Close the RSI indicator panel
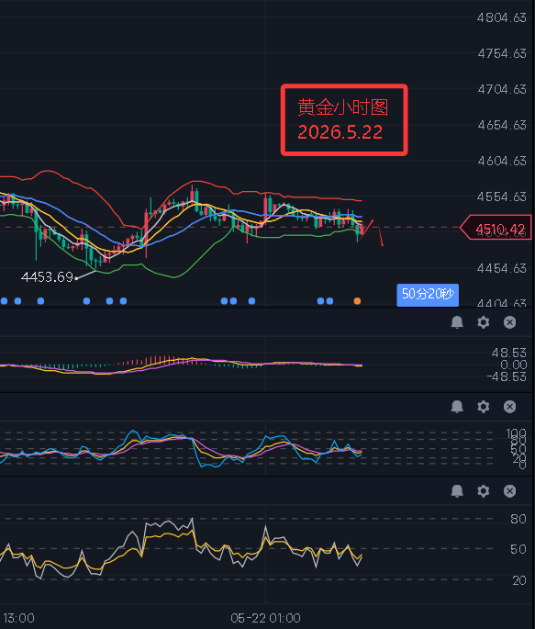 pyautogui.click(x=509, y=490)
